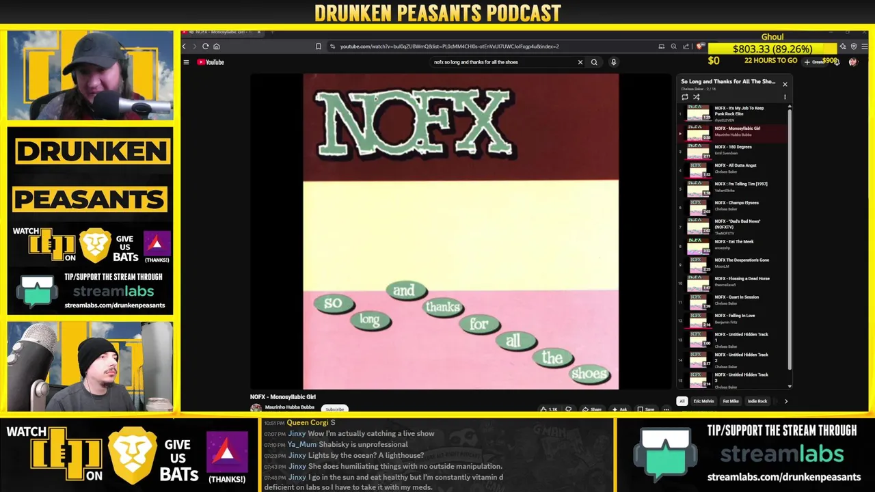Open more actions ellipsis under video

point(667,409)
